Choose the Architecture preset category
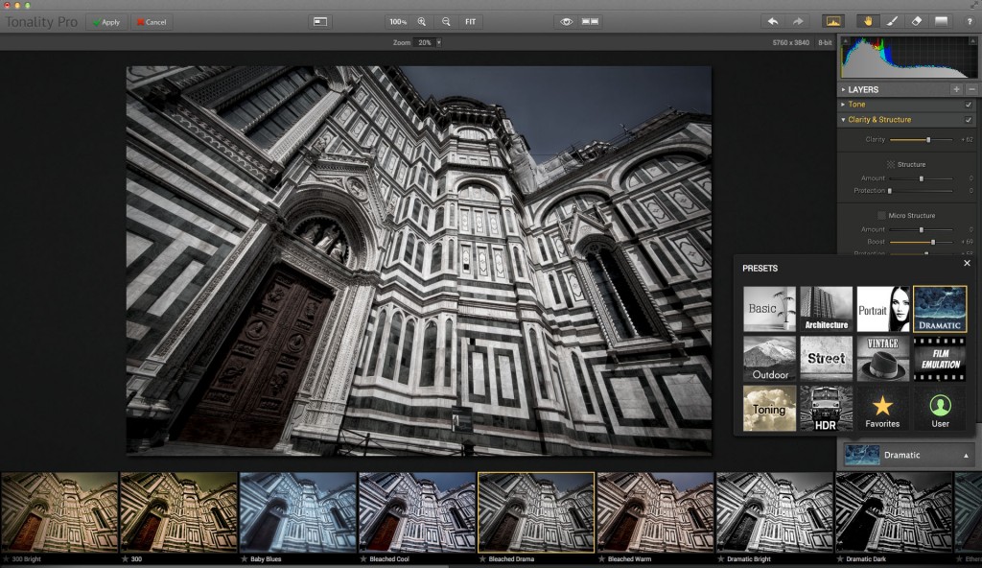Image resolution: width=982 pixels, height=568 pixels. [826, 309]
